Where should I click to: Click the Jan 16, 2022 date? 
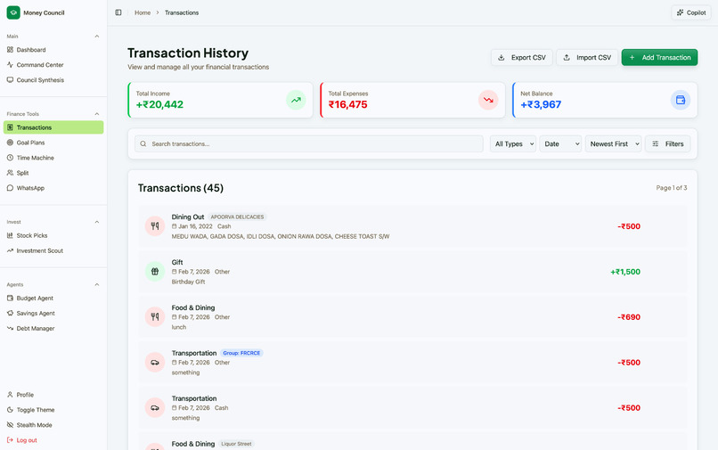[195, 226]
